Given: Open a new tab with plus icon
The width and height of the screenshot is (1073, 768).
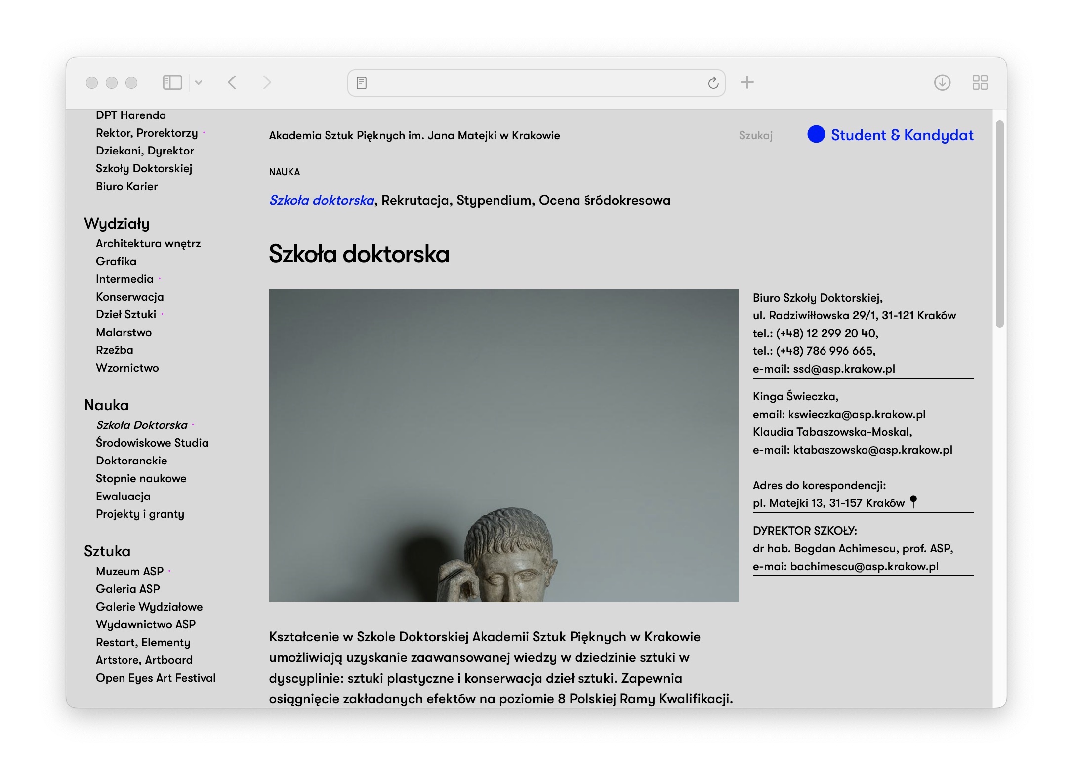Looking at the screenshot, I should (x=747, y=82).
